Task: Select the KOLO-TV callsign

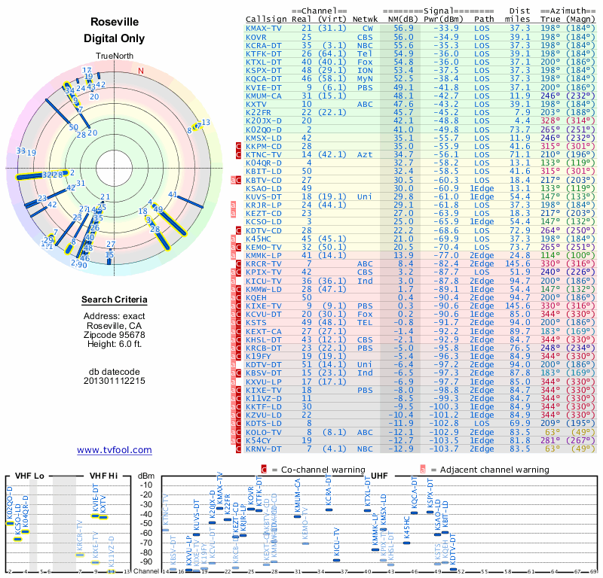Action: click(x=263, y=432)
